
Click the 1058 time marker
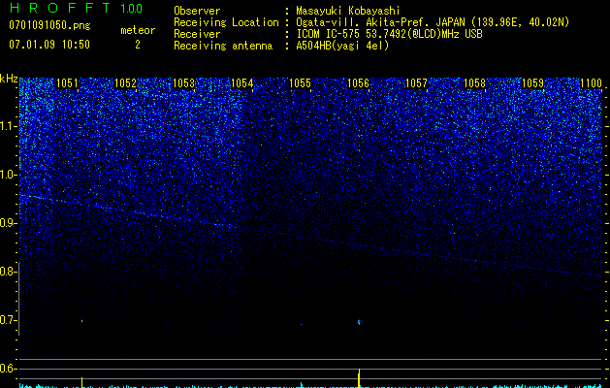point(474,83)
